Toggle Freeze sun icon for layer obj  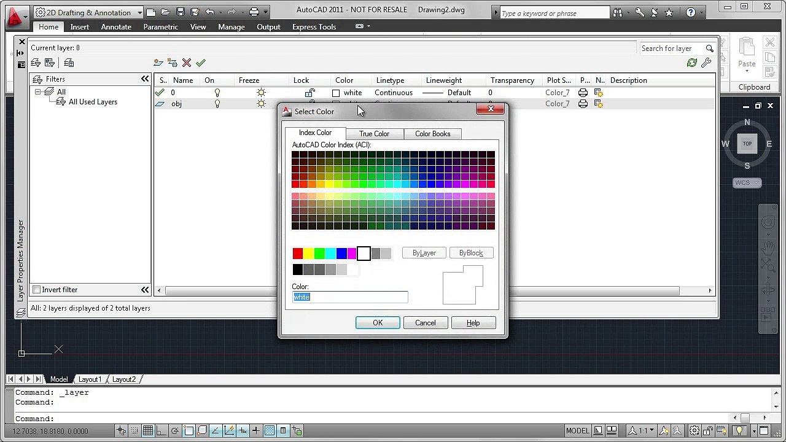coord(261,104)
